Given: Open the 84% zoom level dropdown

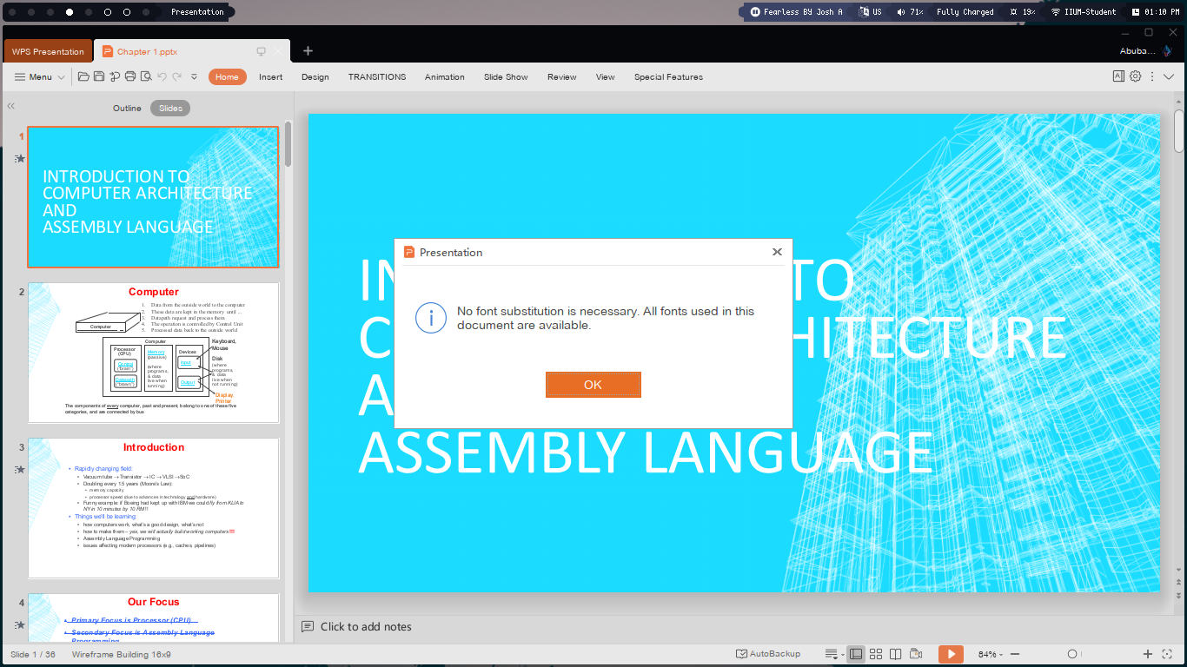Looking at the screenshot, I should [991, 654].
